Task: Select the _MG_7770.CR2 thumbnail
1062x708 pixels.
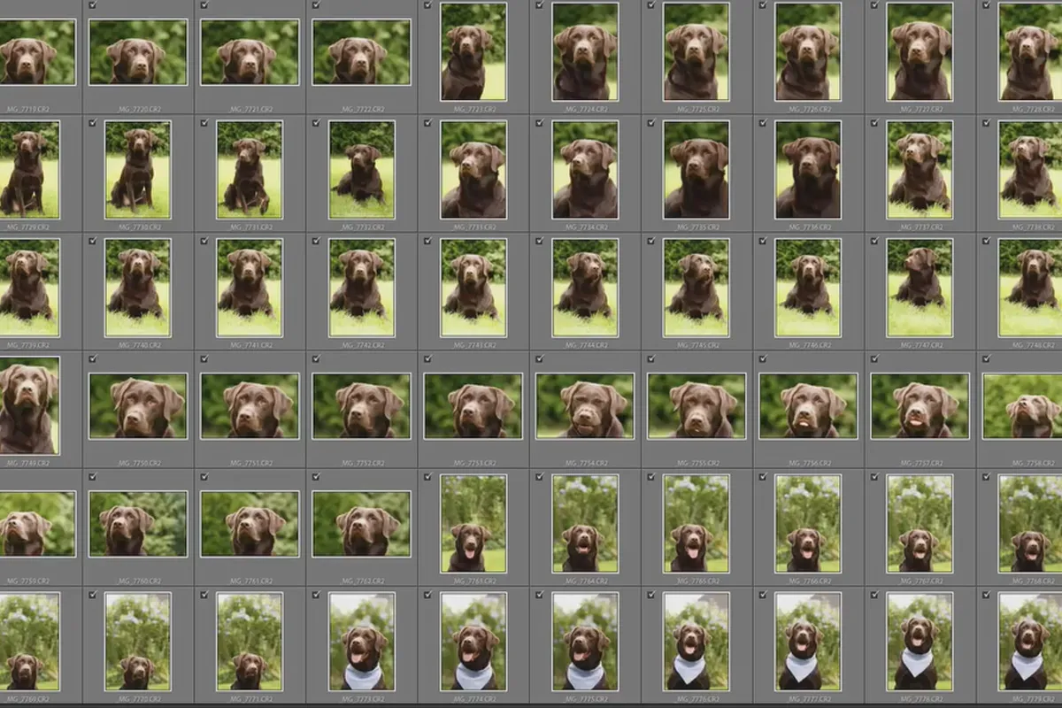Action: click(x=138, y=642)
